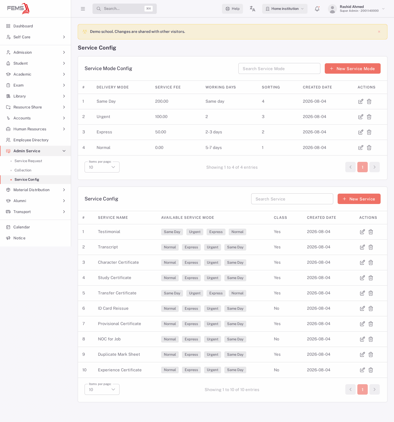This screenshot has width=394, height=422.
Task: Open Items per page dropdown below services table
Action: pyautogui.click(x=102, y=389)
